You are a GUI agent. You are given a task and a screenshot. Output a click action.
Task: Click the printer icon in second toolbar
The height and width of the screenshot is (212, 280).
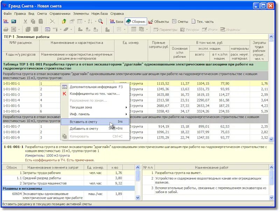[x=6, y=29]
